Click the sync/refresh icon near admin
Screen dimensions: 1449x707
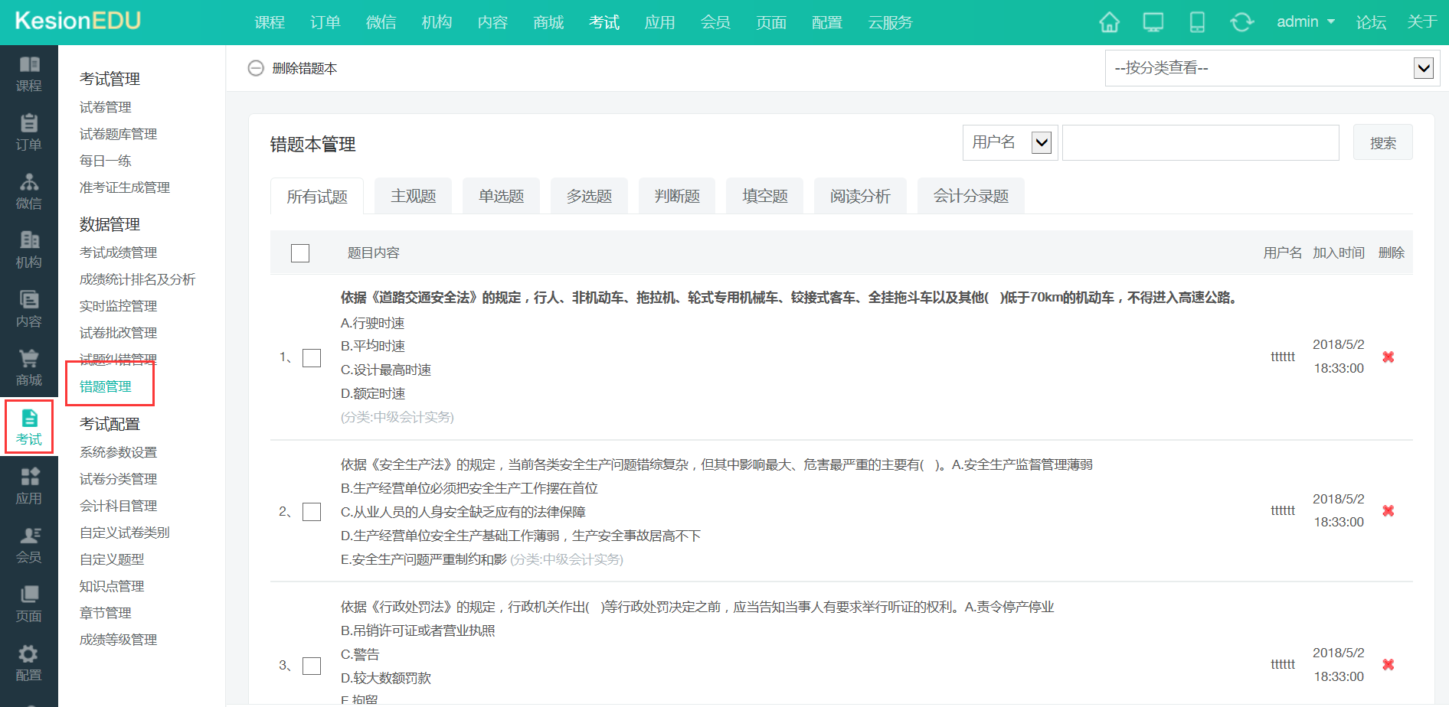click(x=1241, y=22)
